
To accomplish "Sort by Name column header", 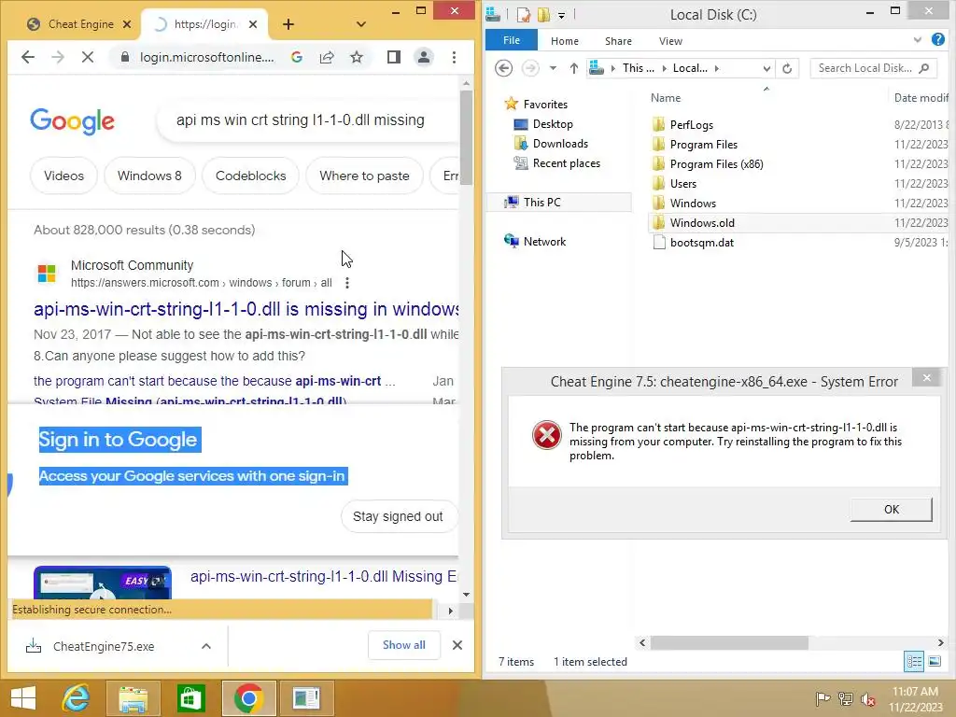I will coord(665,97).
